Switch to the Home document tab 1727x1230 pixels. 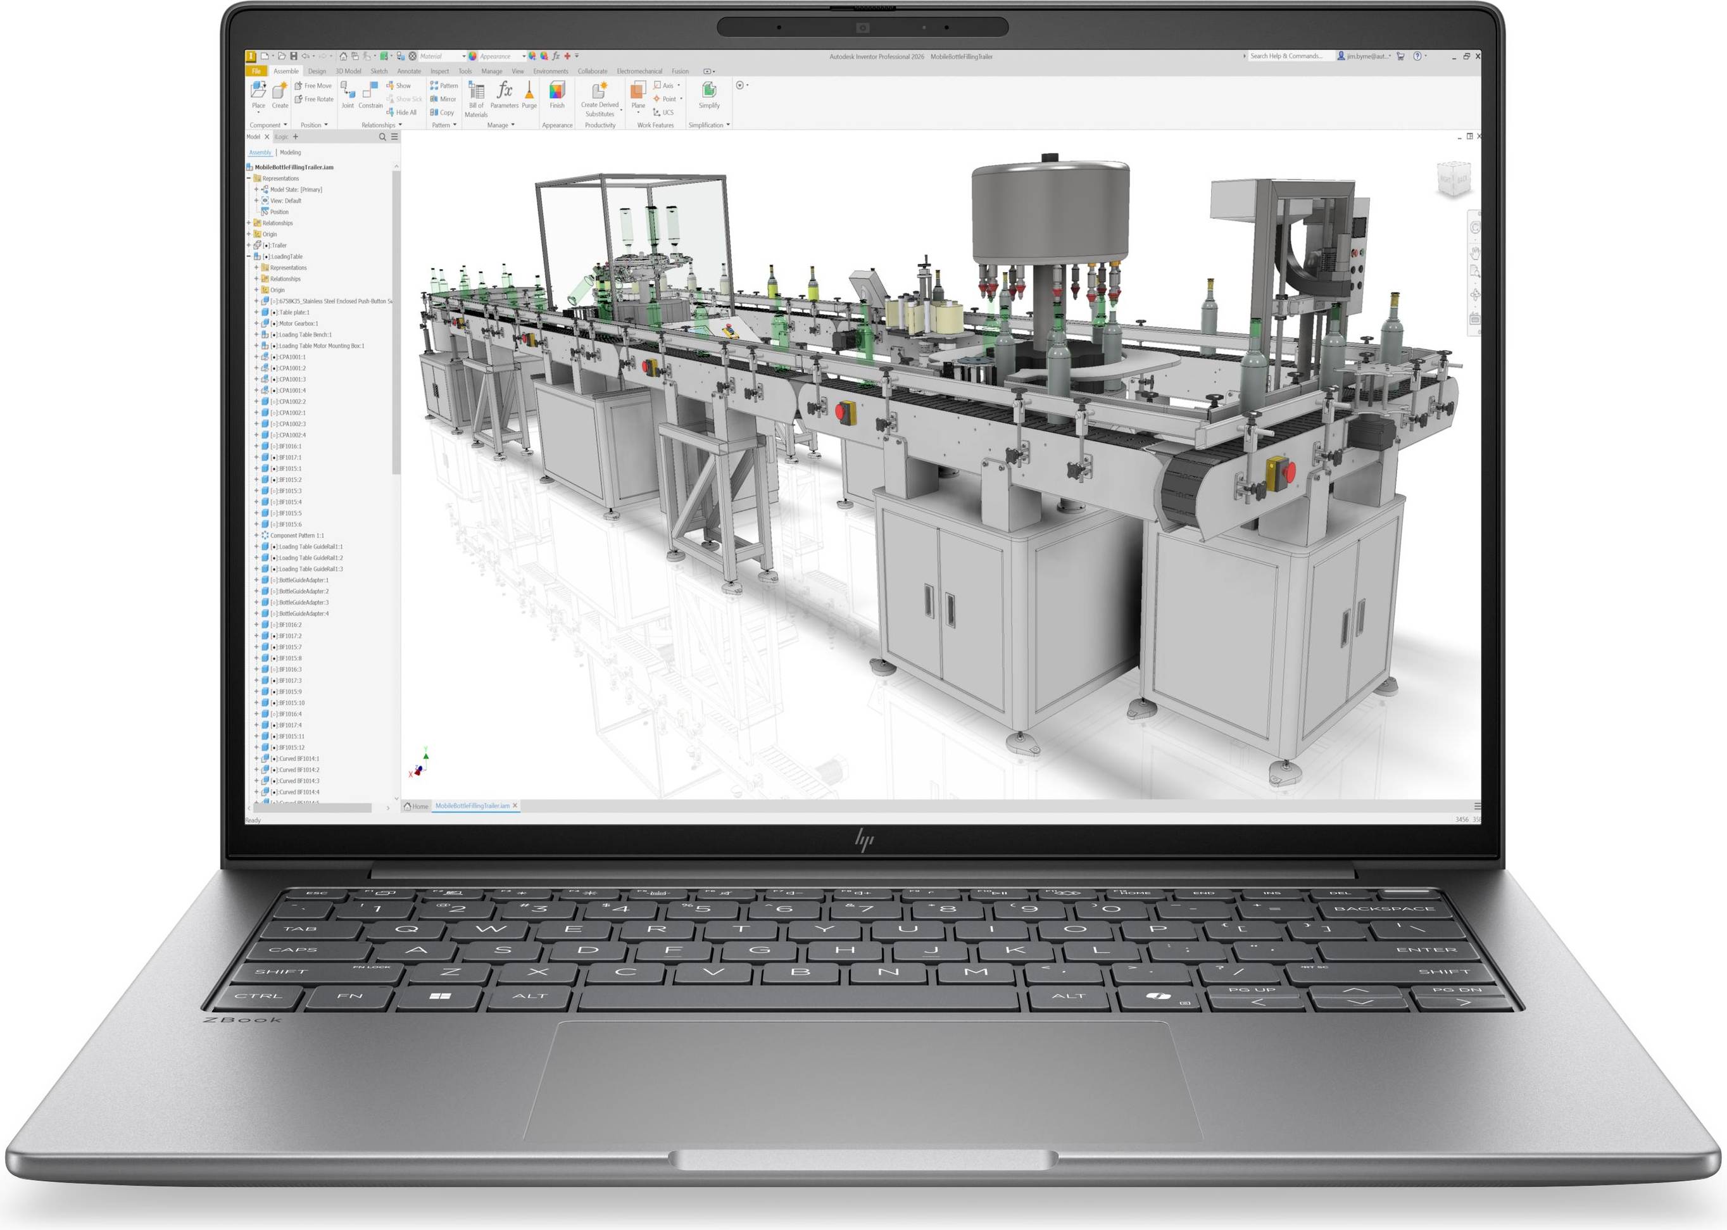click(416, 806)
